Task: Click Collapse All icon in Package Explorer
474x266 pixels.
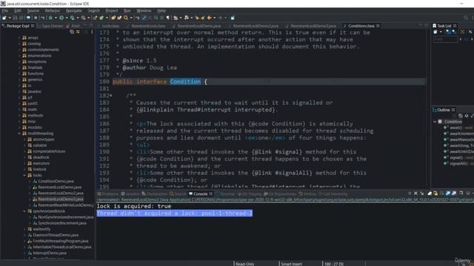Action: pos(72,32)
